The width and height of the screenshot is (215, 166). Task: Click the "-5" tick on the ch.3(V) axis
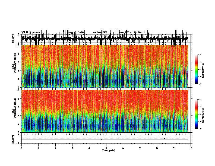coord(18,143)
